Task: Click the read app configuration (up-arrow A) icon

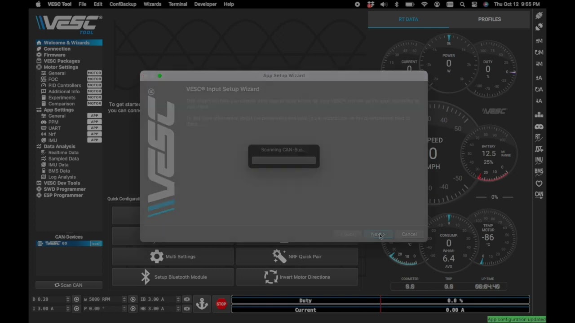Action: coord(539,78)
